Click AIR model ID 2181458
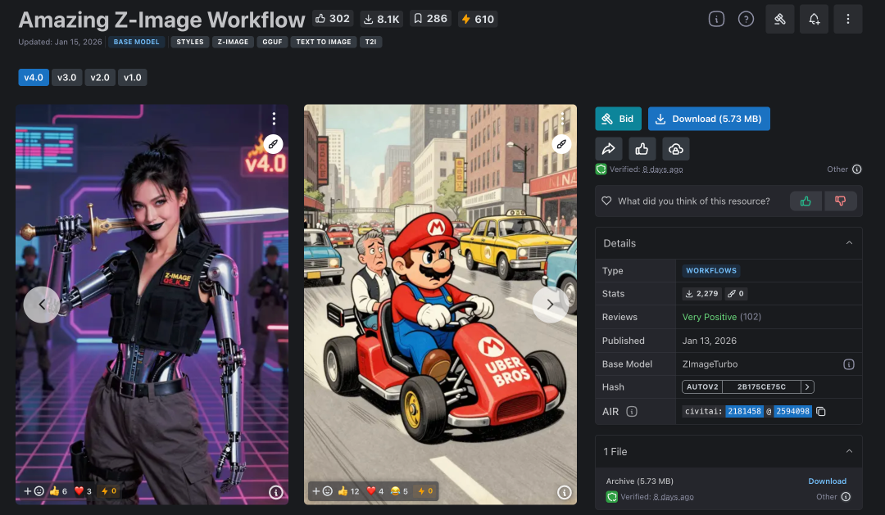 pyautogui.click(x=744, y=411)
